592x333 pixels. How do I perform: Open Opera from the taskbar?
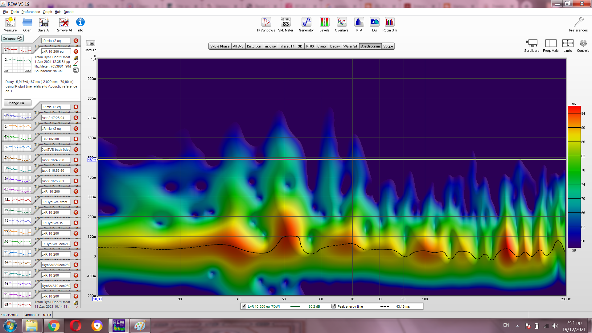point(75,326)
